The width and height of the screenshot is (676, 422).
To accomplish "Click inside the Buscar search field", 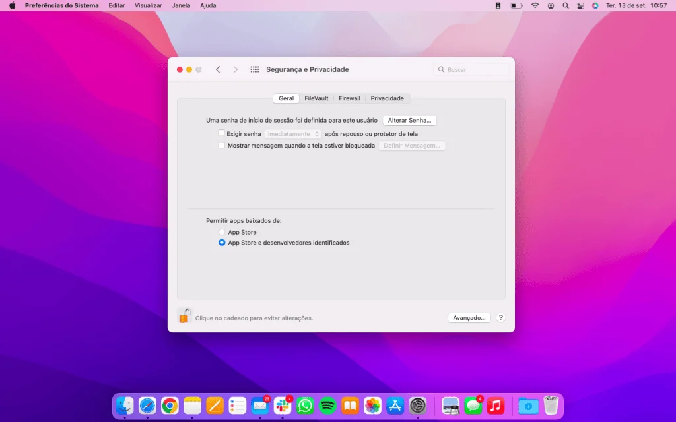I will (471, 69).
